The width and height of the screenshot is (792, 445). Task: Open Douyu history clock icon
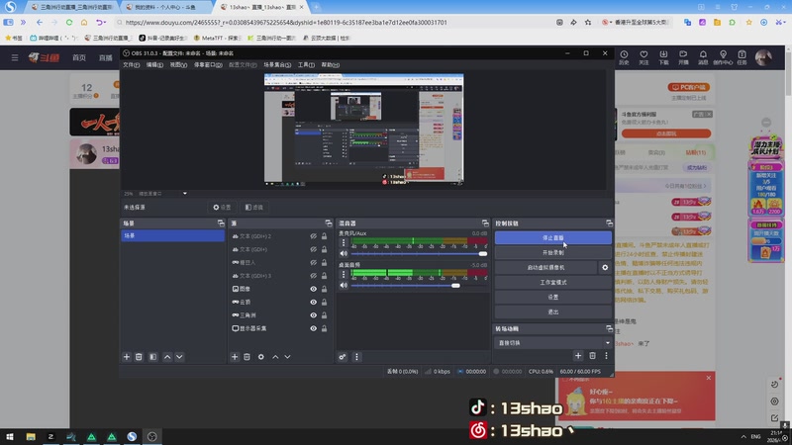625,57
